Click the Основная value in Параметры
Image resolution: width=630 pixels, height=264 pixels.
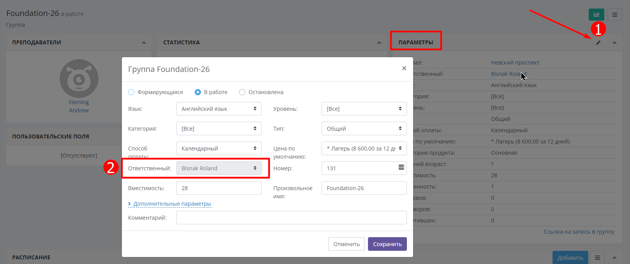click(504, 153)
